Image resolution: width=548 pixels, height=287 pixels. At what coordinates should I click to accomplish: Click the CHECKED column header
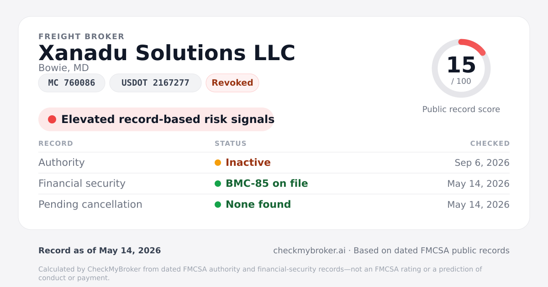[x=490, y=143]
